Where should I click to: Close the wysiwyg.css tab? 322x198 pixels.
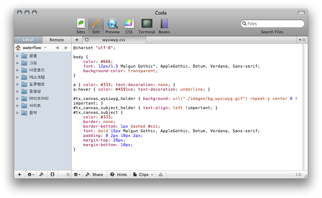[87, 40]
